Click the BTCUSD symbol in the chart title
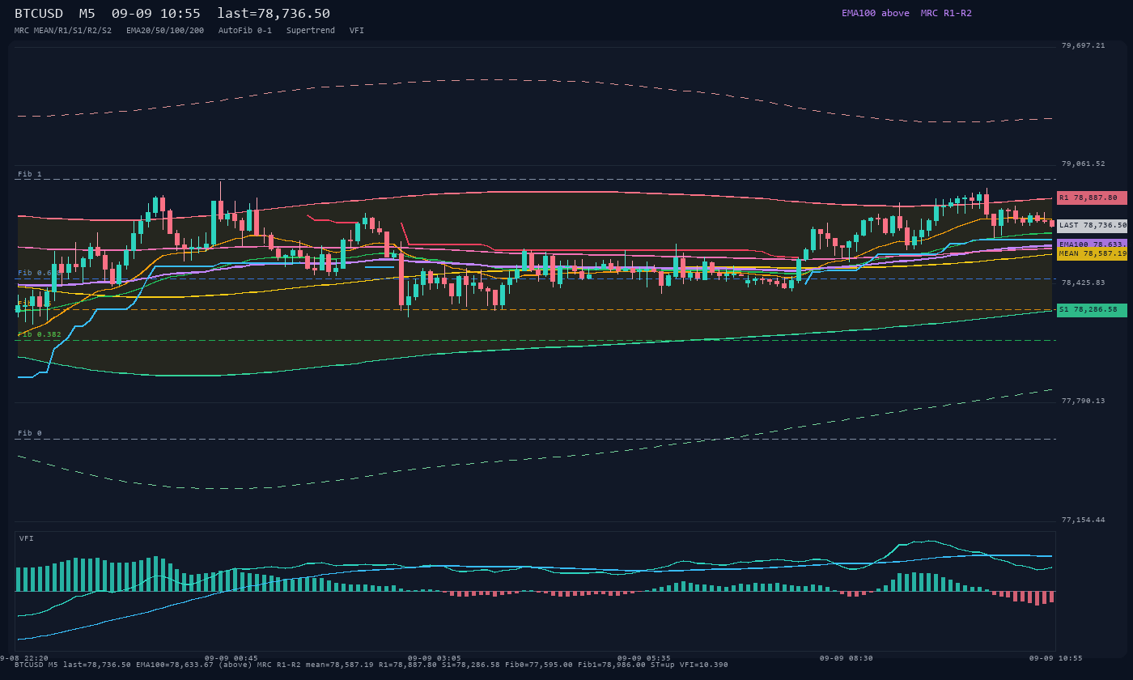Image resolution: width=1133 pixels, height=680 pixels. pos(39,13)
